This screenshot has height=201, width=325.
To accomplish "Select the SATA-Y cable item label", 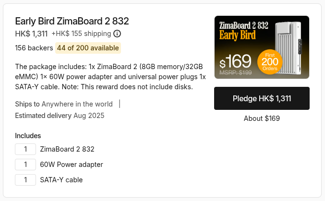I will [x=61, y=180].
